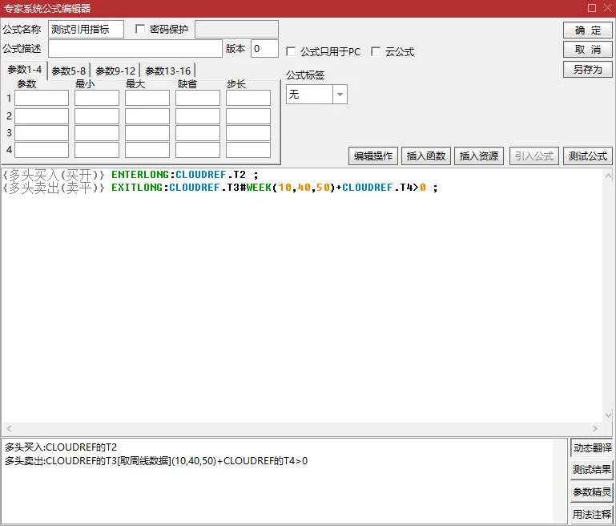
Task: Click row 1 最大 value field
Action: coord(147,98)
